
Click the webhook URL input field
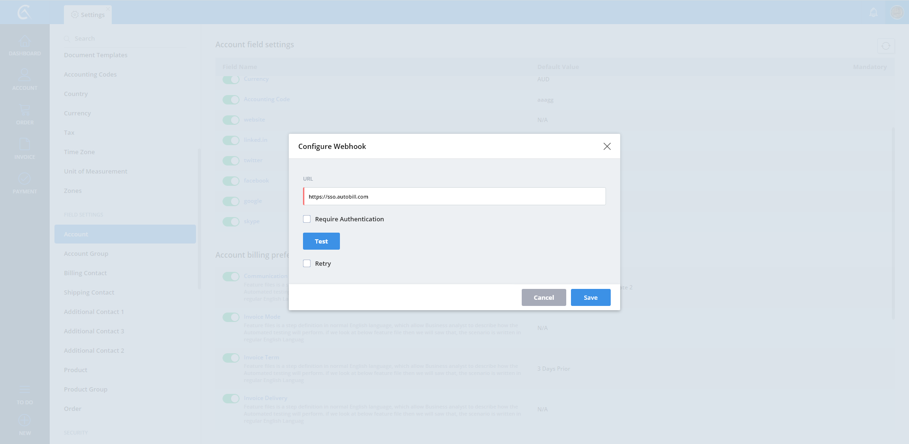[454, 197]
